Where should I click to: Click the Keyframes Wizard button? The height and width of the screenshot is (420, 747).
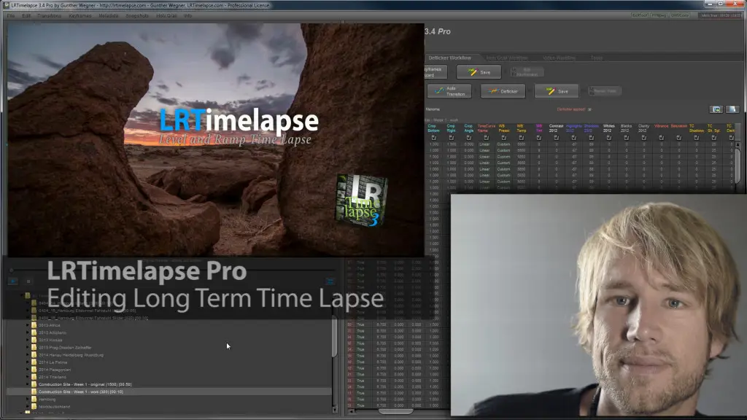click(x=435, y=72)
